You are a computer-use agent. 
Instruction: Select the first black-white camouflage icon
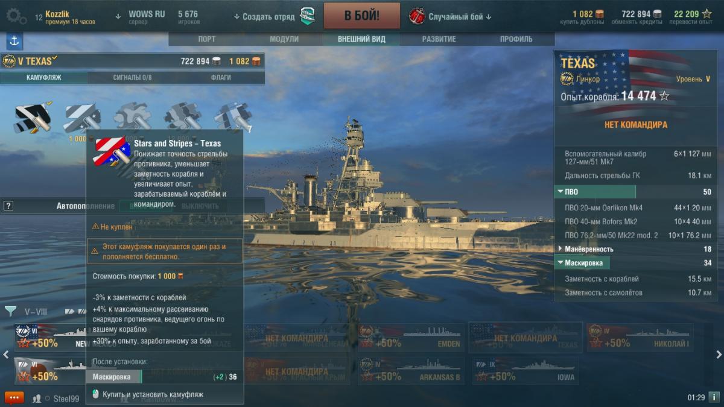(33, 119)
